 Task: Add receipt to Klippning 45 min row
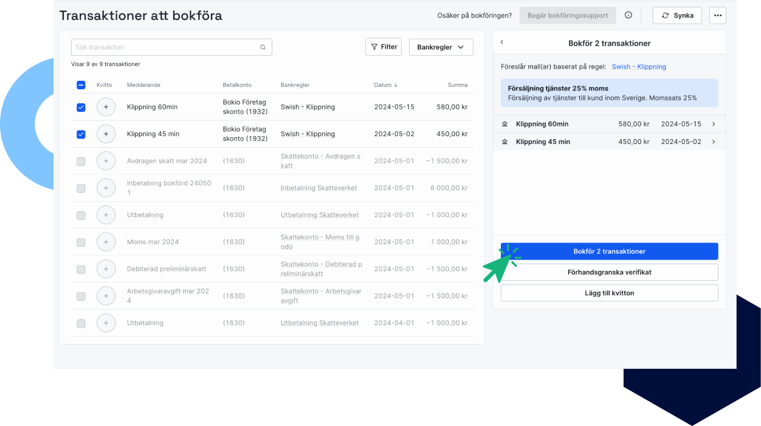[x=106, y=134]
